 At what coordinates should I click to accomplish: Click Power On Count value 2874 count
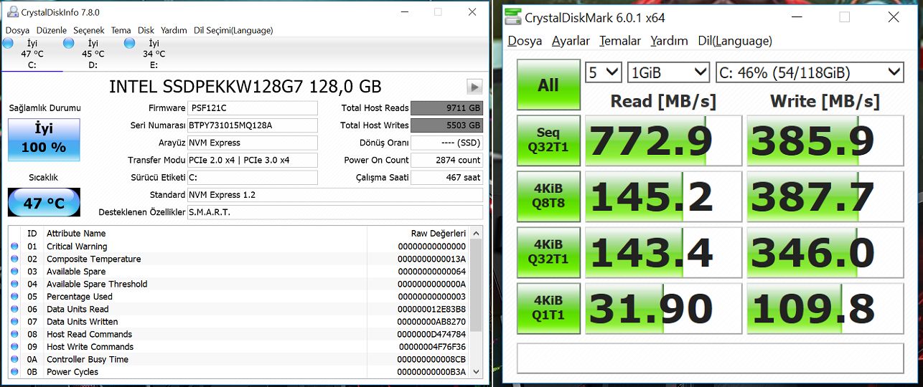click(447, 160)
